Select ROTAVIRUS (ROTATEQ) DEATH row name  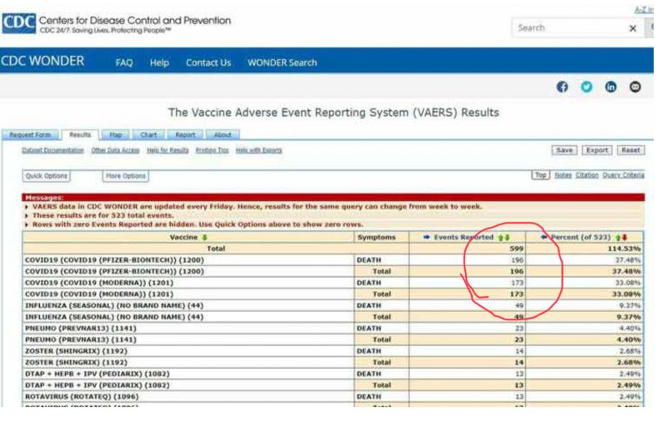[x=82, y=397]
